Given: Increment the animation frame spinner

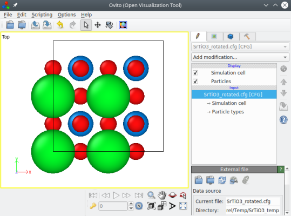Looking at the screenshot, I should pos(131,204).
